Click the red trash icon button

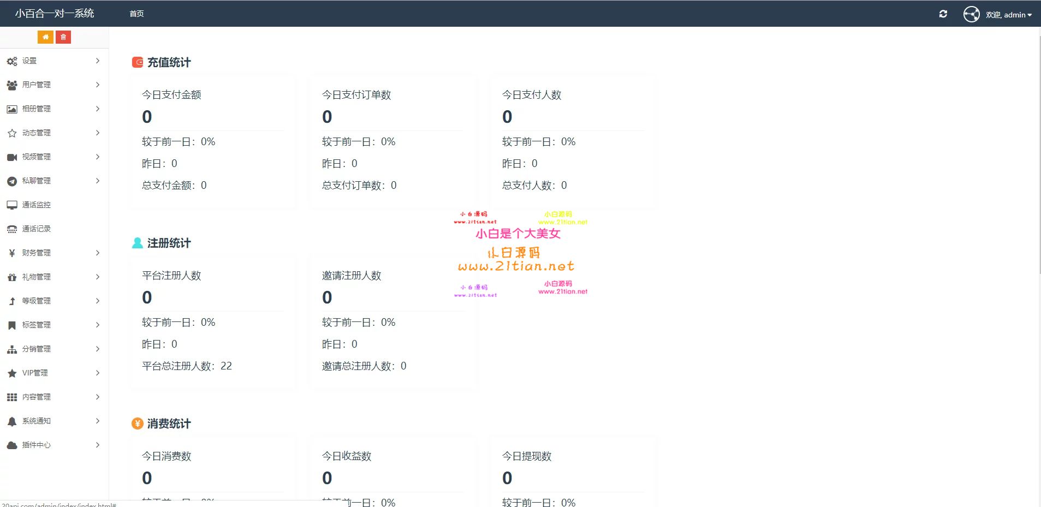pyautogui.click(x=63, y=37)
